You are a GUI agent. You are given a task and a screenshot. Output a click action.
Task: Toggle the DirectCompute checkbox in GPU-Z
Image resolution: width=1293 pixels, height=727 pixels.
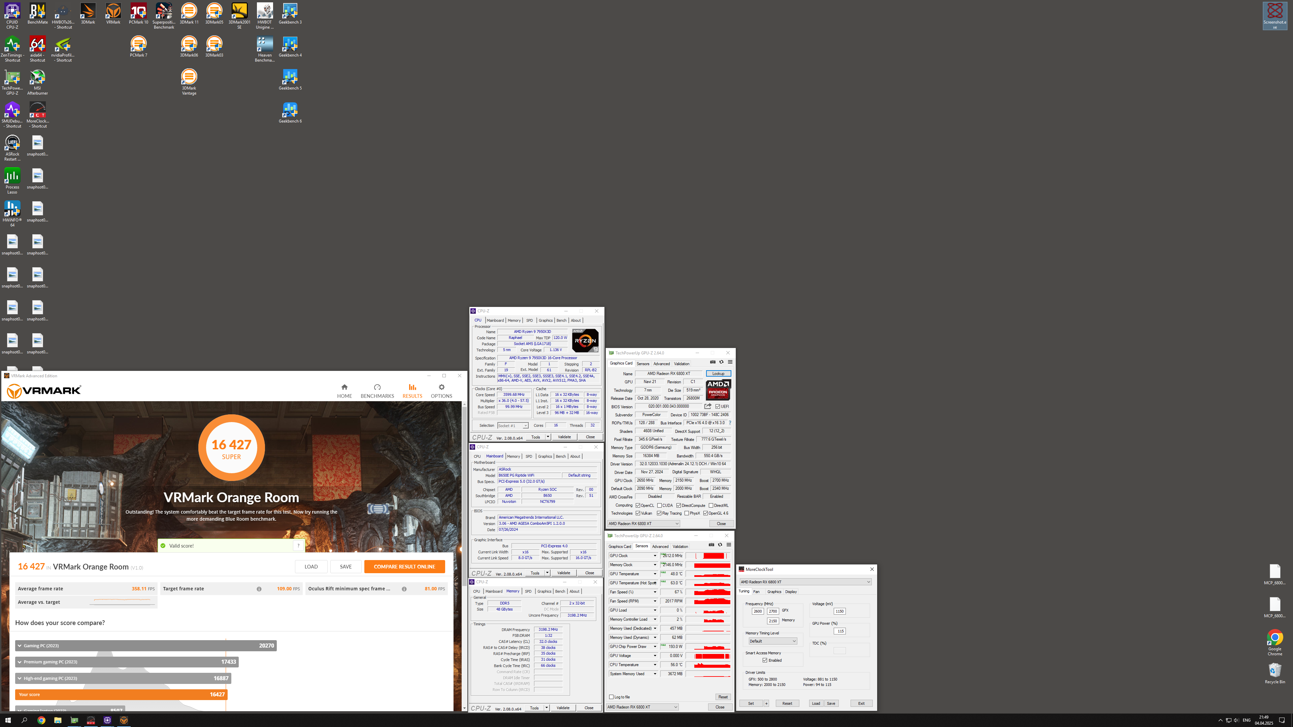[x=678, y=506]
